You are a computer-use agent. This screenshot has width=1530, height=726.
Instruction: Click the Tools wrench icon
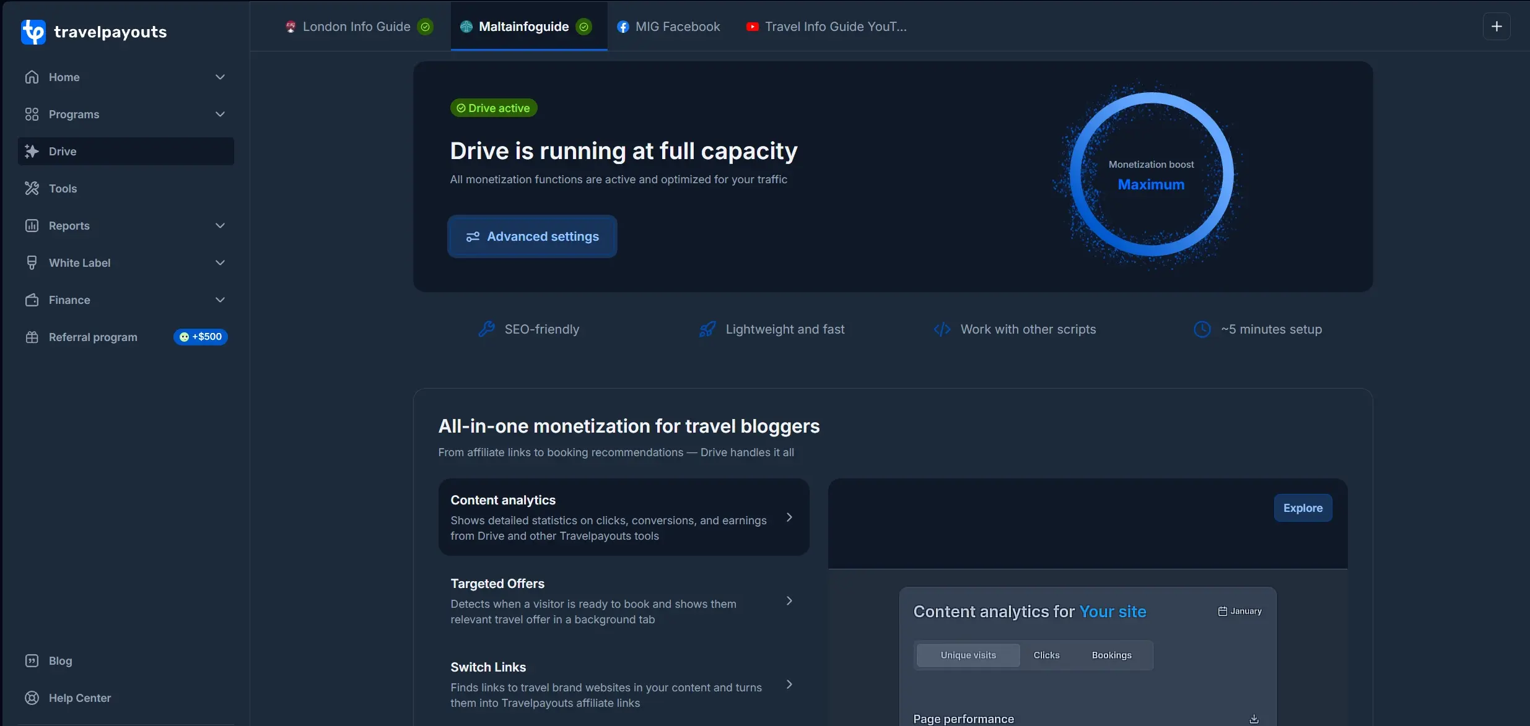[x=32, y=188]
